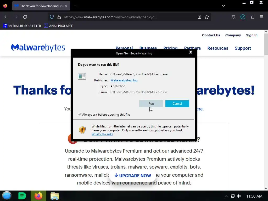Show hidden tray icons chevron
Viewport: 268px width, 201px height.
pyautogui.click(x=226, y=196)
